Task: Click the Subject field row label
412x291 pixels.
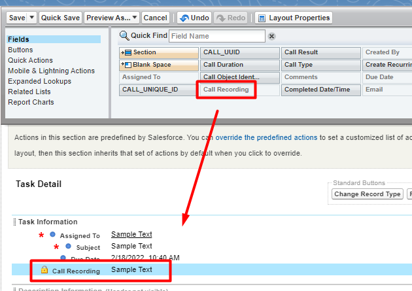Action: tap(88, 248)
